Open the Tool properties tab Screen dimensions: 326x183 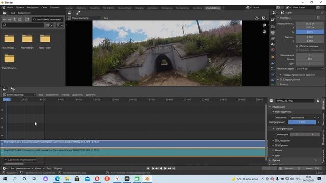(273, 20)
